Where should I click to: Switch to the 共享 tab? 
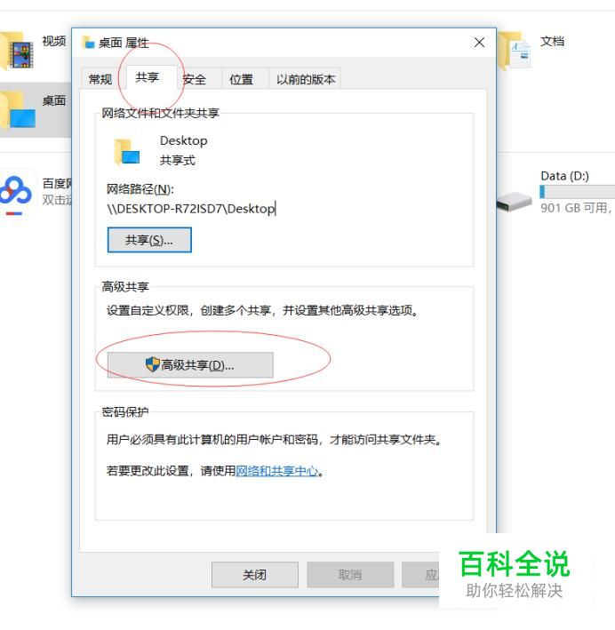pos(148,77)
